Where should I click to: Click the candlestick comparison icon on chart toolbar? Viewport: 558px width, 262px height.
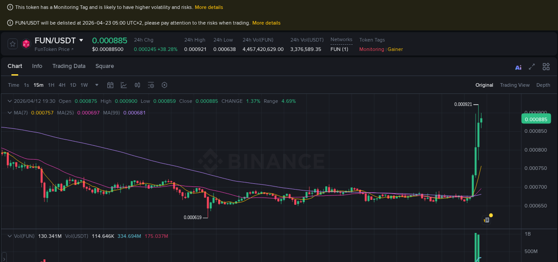[x=137, y=85]
